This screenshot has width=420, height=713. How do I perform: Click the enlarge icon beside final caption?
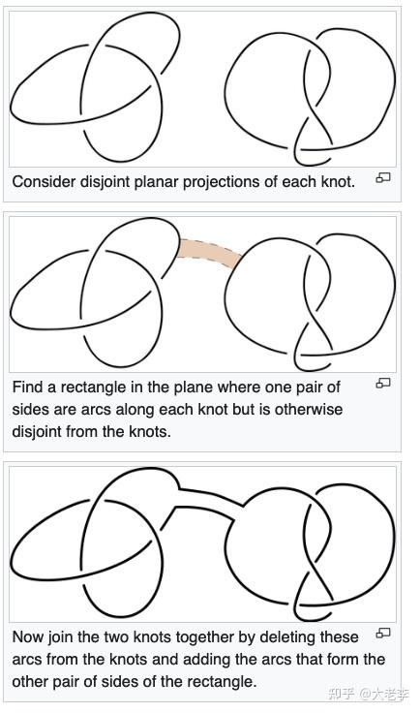[383, 633]
